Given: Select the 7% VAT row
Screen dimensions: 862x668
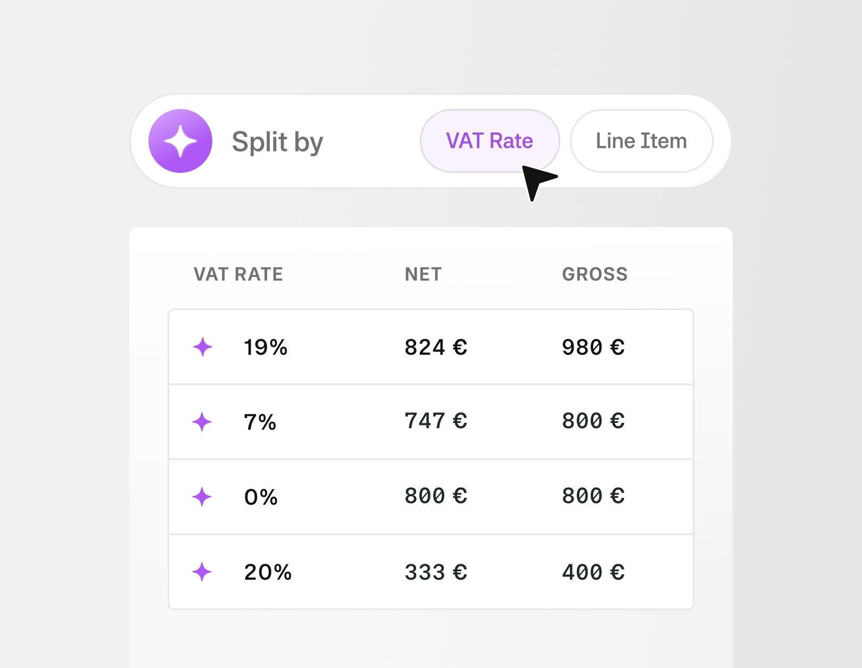Looking at the screenshot, I should 431,422.
